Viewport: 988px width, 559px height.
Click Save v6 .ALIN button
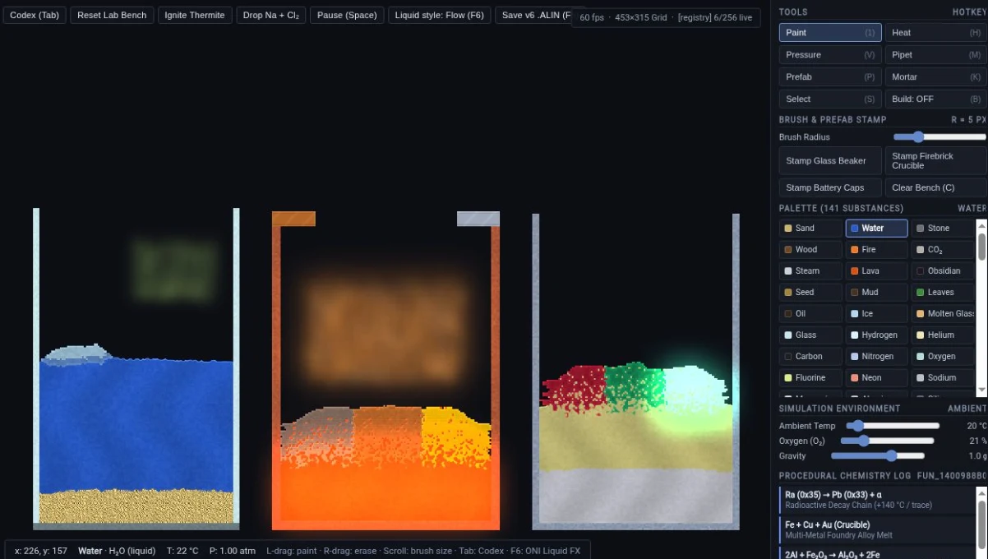click(534, 15)
